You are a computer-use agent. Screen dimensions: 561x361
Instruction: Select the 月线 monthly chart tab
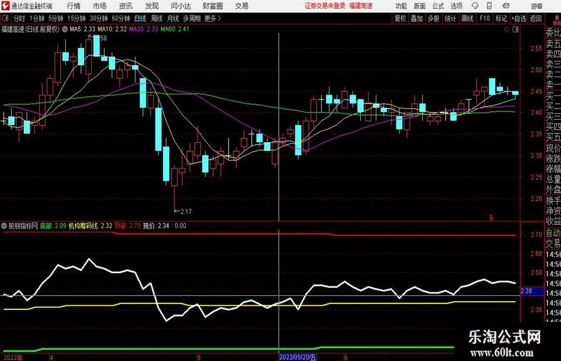click(x=173, y=18)
